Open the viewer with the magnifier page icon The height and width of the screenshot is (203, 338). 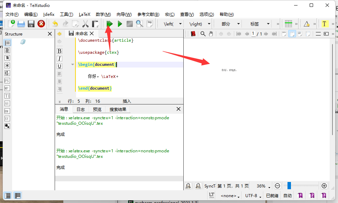(x=140, y=24)
